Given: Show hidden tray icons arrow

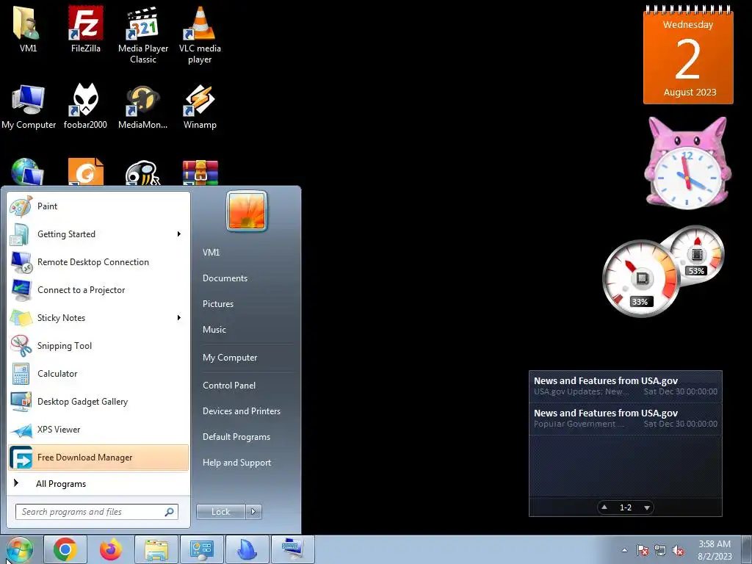Looking at the screenshot, I should pos(624,550).
